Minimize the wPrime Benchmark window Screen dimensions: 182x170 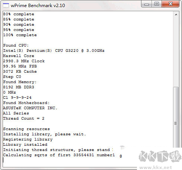[147, 4]
